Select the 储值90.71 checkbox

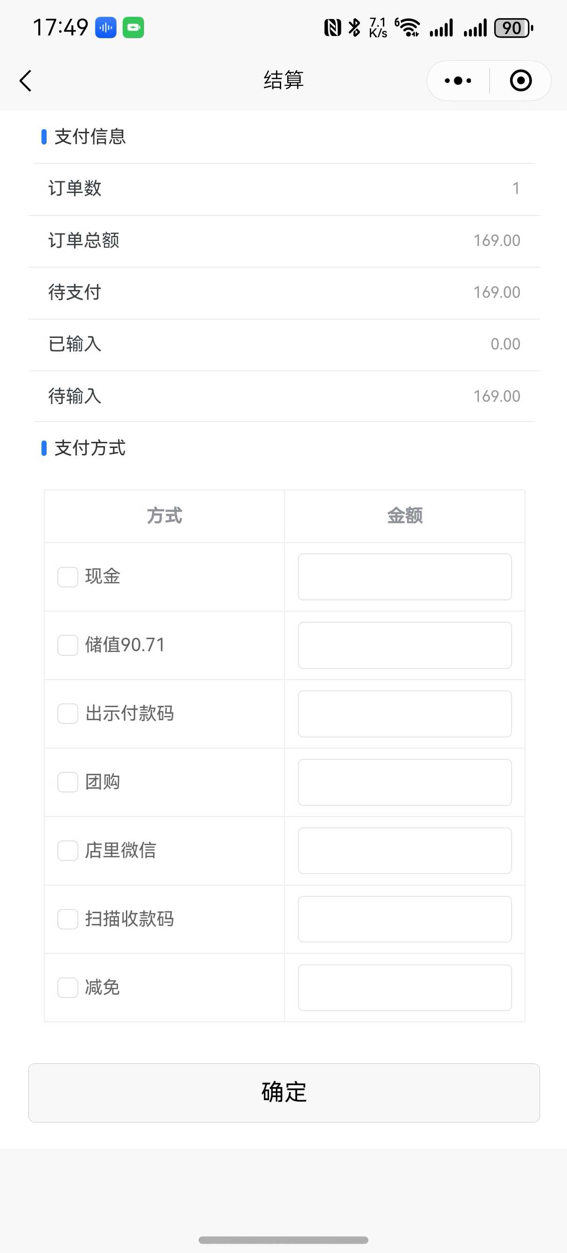point(68,646)
